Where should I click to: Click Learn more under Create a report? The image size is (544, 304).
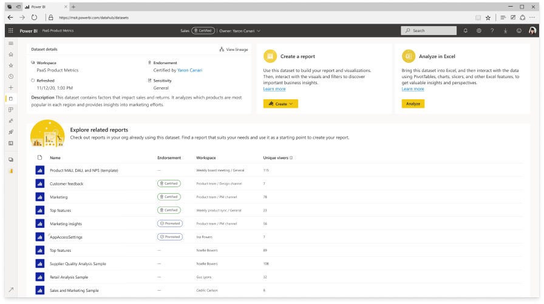tap(274, 89)
